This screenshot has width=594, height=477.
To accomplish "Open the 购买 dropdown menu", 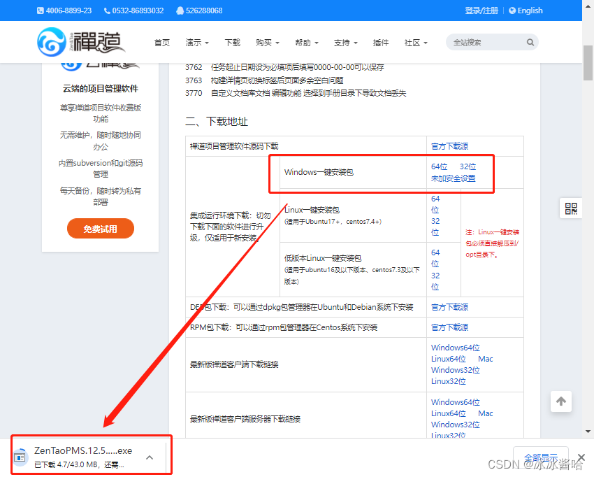I will coord(267,43).
